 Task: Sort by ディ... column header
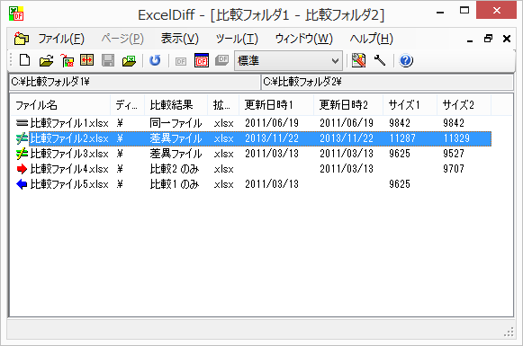pyautogui.click(x=128, y=105)
